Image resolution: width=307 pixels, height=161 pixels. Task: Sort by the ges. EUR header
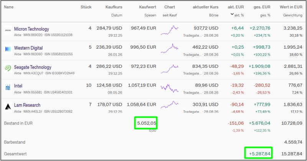click(262, 7)
